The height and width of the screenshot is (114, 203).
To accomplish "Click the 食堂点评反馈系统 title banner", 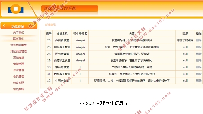I will 69,8.
